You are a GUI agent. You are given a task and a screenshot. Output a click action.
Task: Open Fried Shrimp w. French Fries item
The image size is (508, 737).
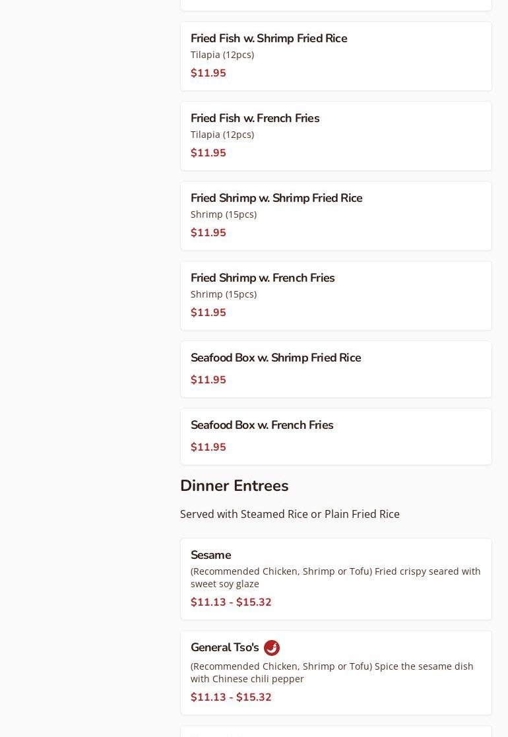[262, 278]
